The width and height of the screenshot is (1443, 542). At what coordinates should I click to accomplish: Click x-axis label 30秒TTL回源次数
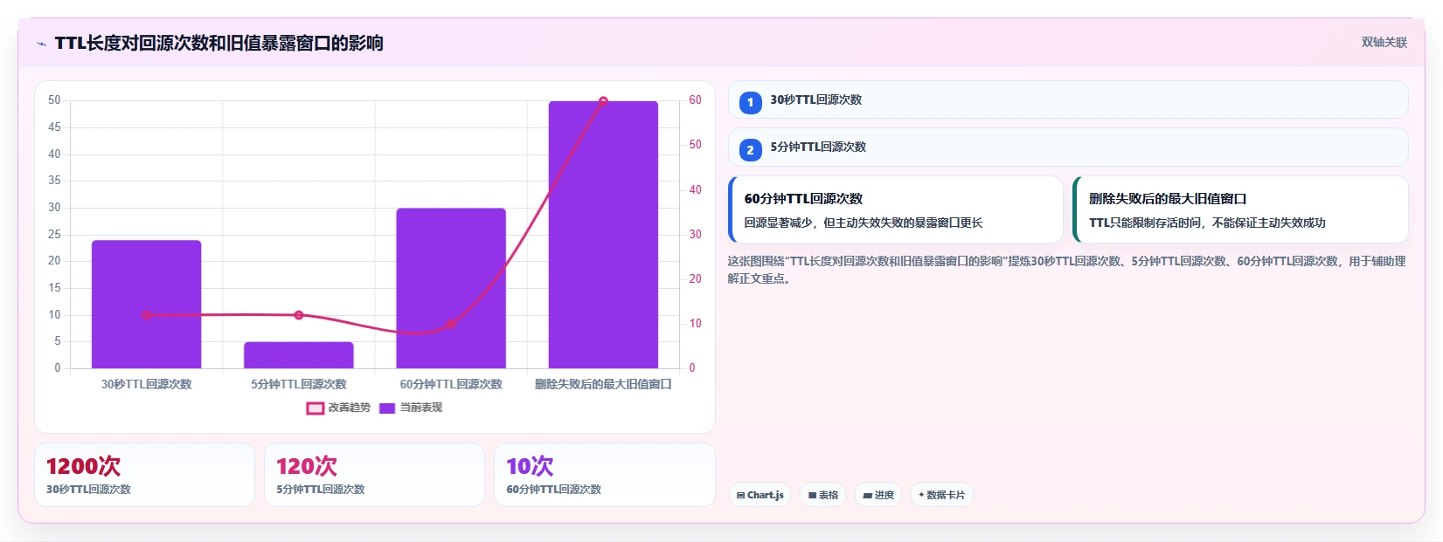pos(146,384)
